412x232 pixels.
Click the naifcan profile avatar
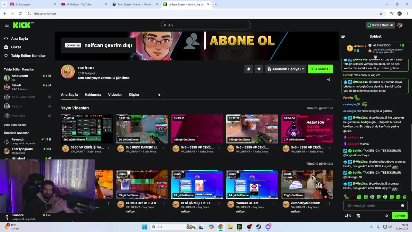(x=68, y=72)
